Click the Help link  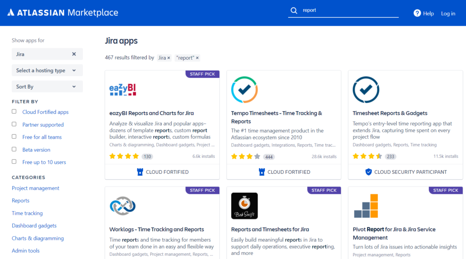pos(428,13)
